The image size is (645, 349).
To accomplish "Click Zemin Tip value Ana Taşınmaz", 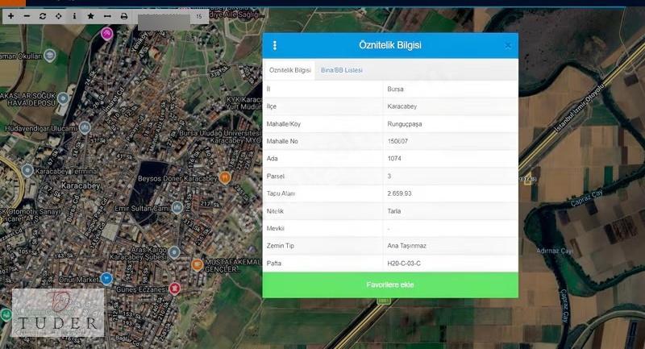I will [x=406, y=245].
